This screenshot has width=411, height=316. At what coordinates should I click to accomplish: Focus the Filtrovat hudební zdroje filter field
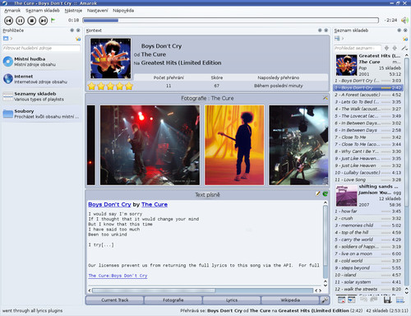click(x=42, y=48)
